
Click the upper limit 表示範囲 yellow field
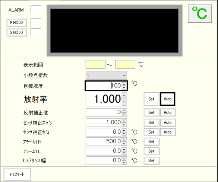(125, 64)
